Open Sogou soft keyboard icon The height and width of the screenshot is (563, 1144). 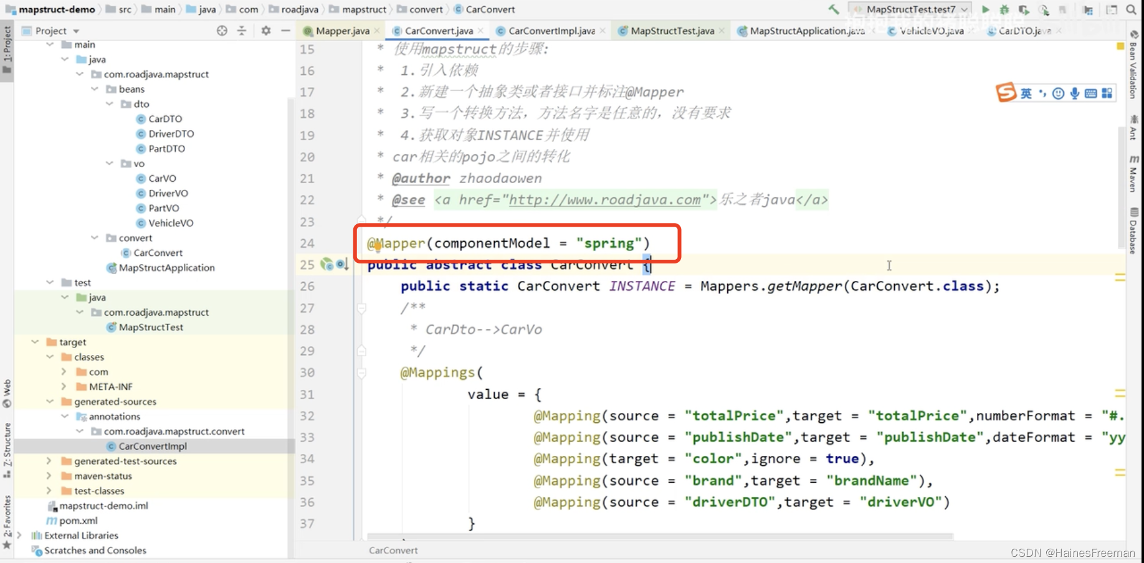pos(1091,93)
